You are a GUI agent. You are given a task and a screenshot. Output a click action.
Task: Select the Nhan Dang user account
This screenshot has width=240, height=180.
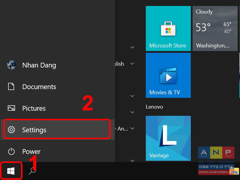coord(57,65)
